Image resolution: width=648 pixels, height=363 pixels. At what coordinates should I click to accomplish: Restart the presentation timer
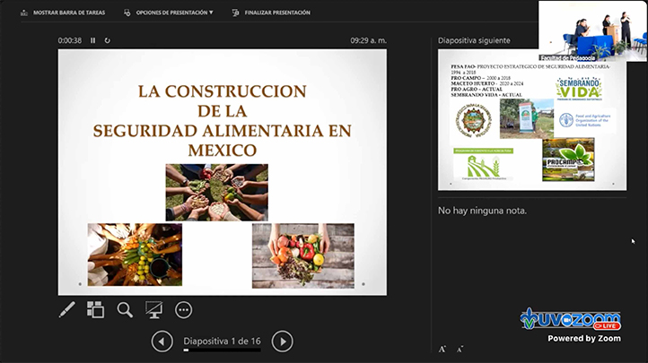(108, 40)
